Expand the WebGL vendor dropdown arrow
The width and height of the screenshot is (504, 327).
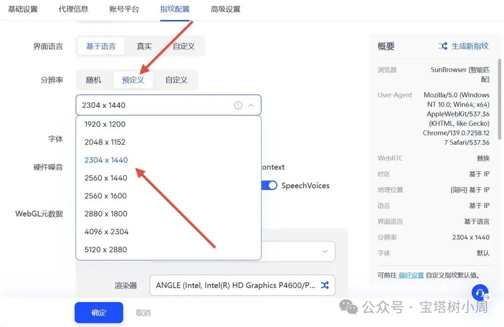coord(325,251)
